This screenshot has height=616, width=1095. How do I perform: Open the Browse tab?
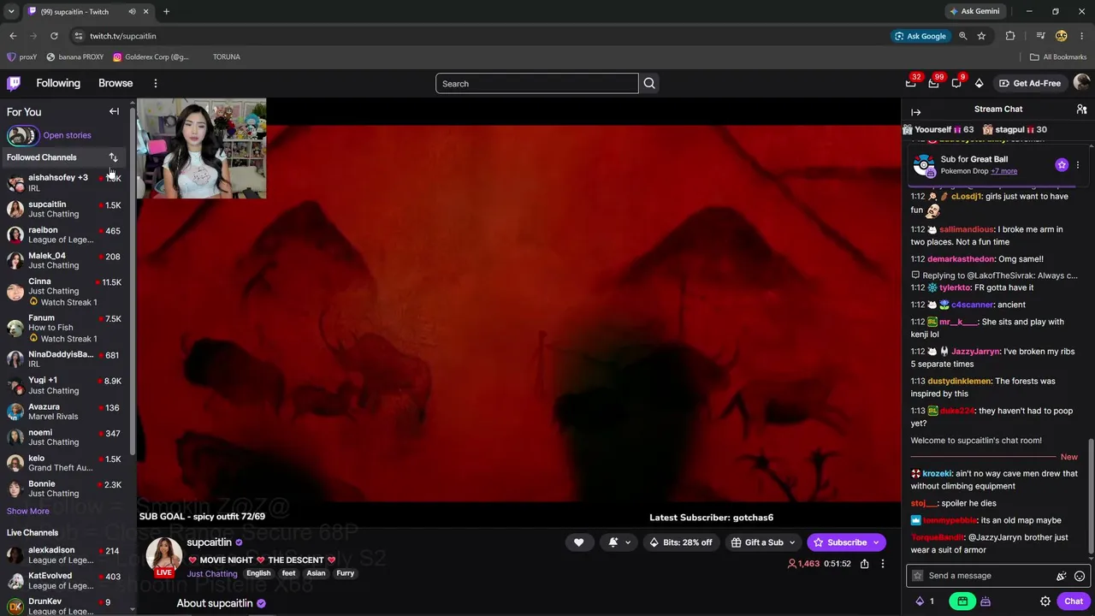(115, 83)
